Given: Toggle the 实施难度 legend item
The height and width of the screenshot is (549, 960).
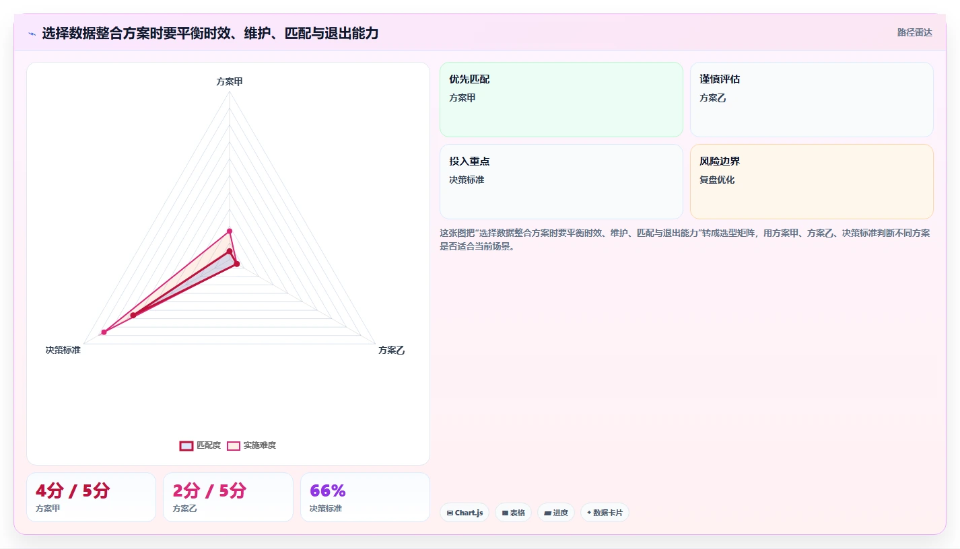Looking at the screenshot, I should pos(251,445).
